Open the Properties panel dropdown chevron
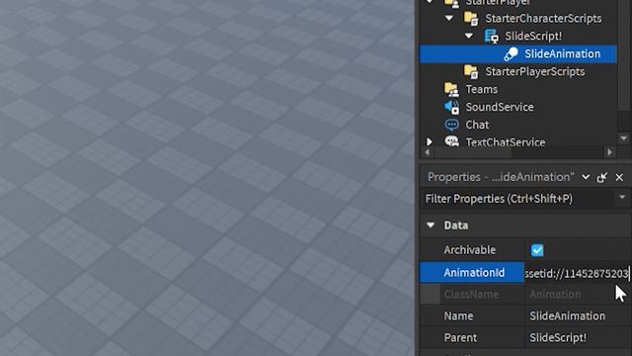This screenshot has height=356, width=632. pos(586,177)
